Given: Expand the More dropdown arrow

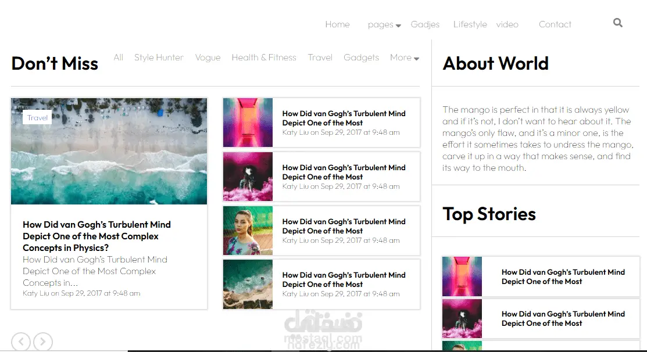Looking at the screenshot, I should [416, 59].
